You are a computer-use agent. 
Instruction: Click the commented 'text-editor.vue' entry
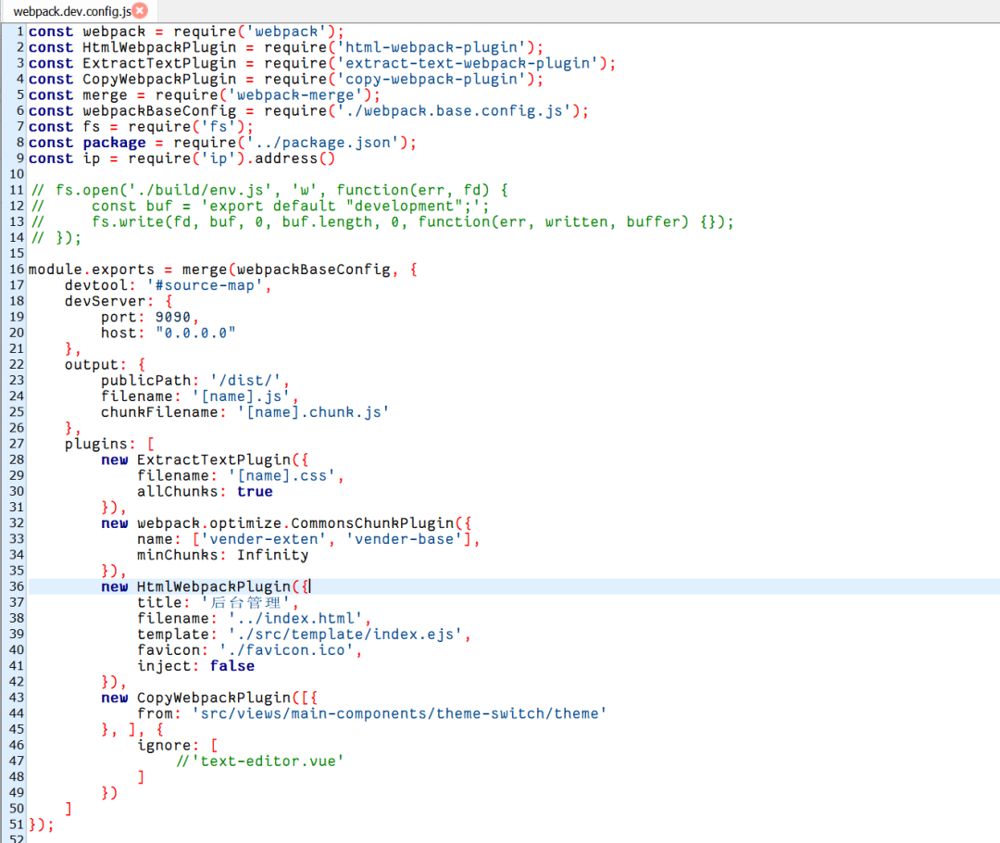266,761
